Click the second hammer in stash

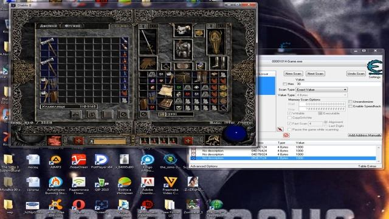49,66
